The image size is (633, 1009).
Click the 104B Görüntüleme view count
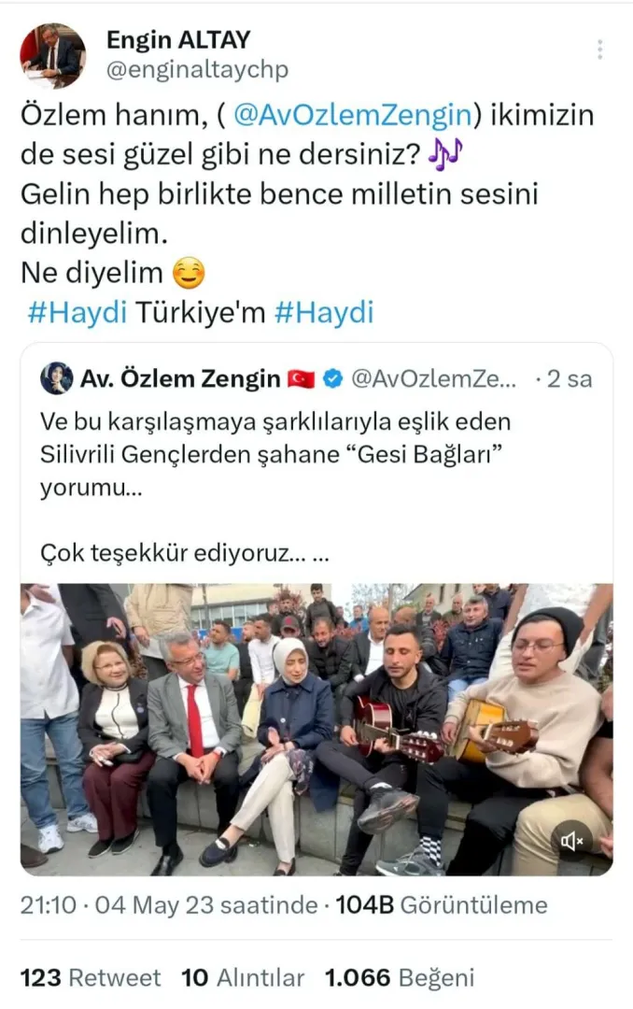[442, 904]
